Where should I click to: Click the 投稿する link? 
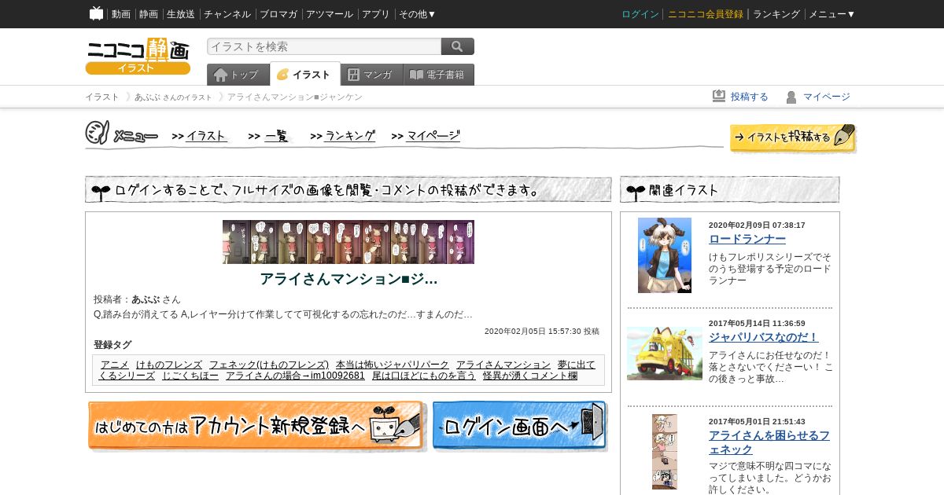tap(750, 97)
